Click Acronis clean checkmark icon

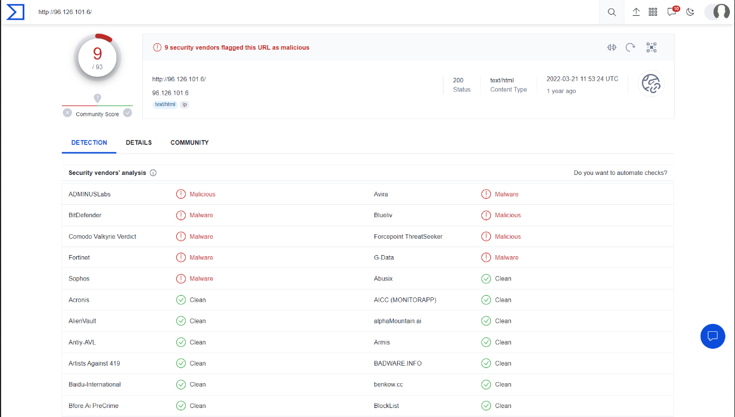(181, 300)
